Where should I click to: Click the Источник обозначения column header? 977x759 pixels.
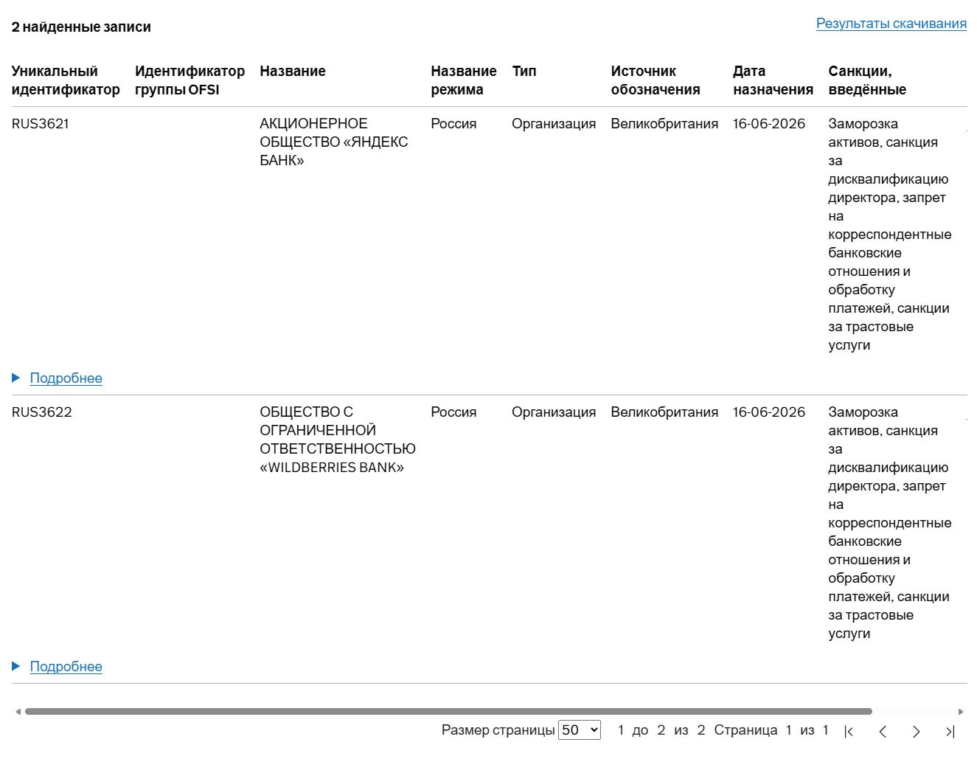pyautogui.click(x=656, y=80)
